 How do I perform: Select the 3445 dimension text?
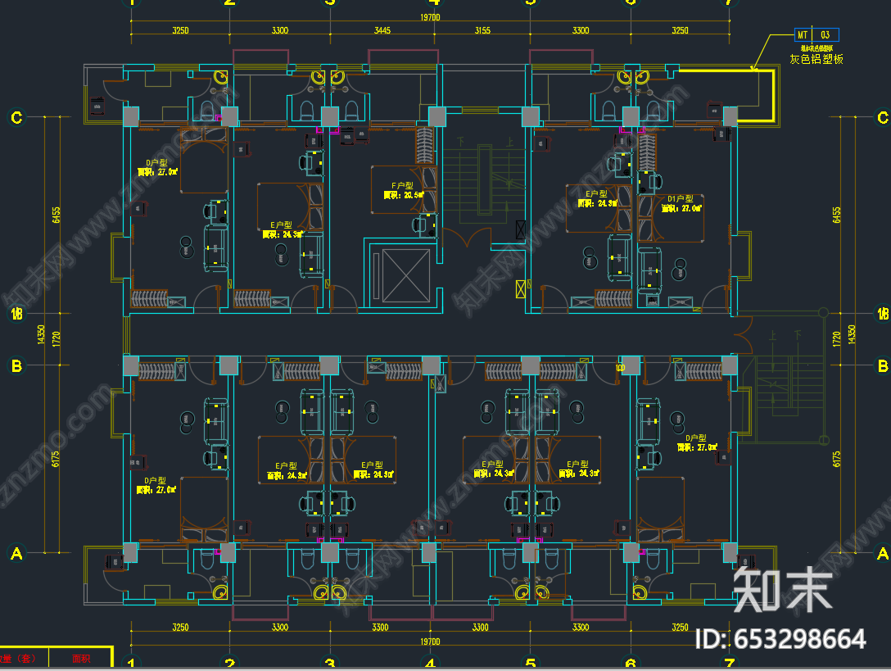coord(382,30)
